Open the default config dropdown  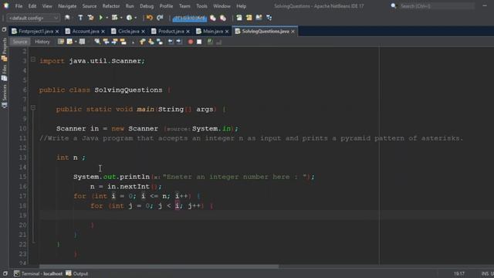[x=33, y=18]
